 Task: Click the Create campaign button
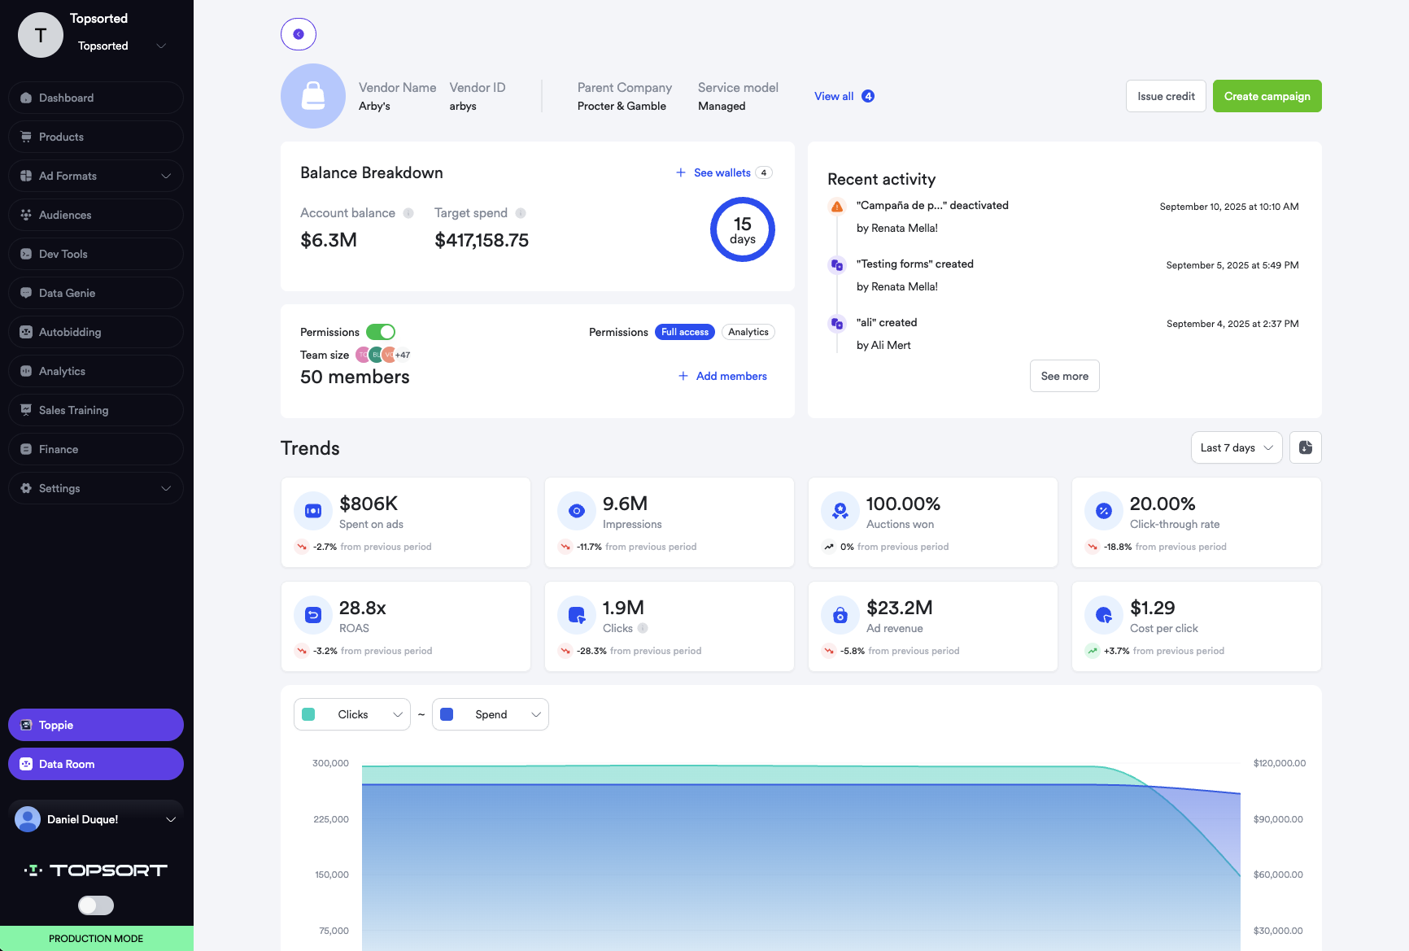1267,96
